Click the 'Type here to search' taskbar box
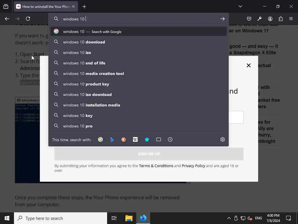Screen dimensions: 298x224 point(61,218)
